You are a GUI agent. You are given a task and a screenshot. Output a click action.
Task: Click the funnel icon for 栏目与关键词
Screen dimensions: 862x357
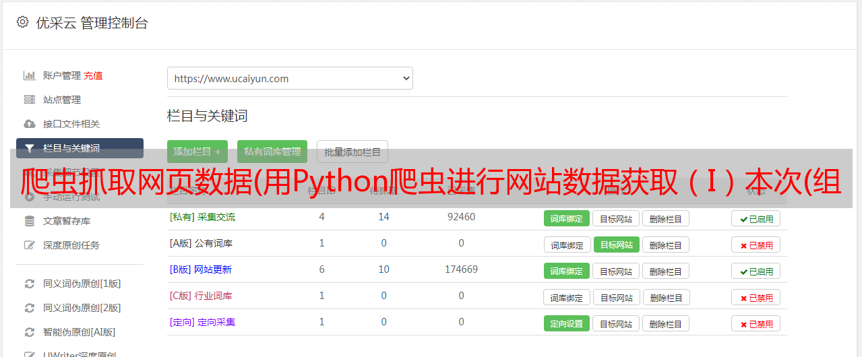coord(30,148)
